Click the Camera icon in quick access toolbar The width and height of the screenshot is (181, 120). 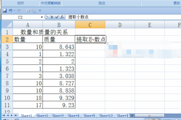click(x=28, y=11)
